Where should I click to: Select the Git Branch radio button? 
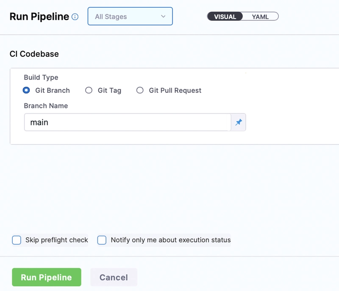tap(26, 90)
